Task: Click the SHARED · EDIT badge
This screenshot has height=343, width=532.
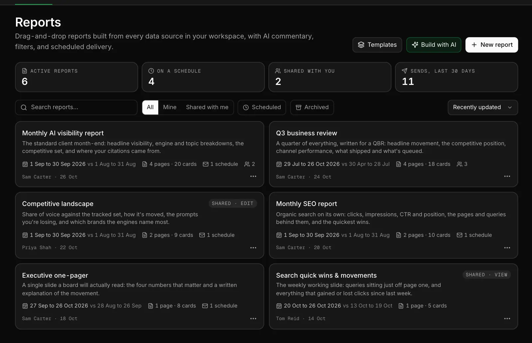Action: [x=232, y=203]
